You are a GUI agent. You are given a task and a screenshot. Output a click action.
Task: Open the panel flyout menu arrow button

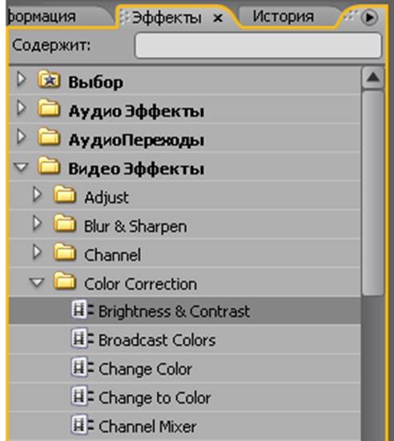369,18
